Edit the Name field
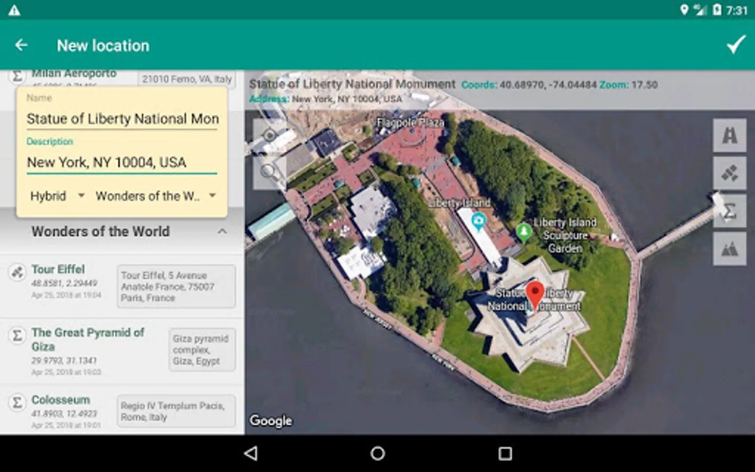The width and height of the screenshot is (755, 472). [x=122, y=119]
